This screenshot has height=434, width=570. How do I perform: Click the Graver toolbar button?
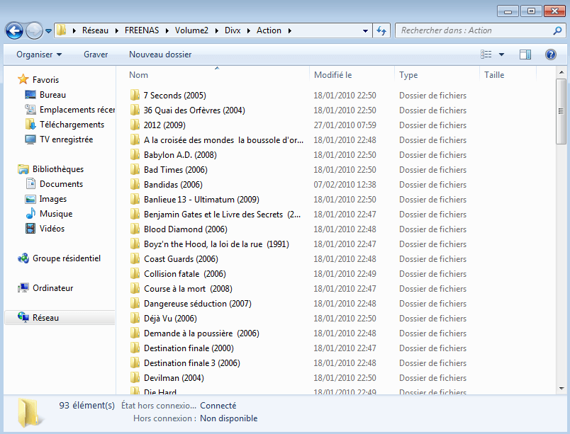click(96, 55)
